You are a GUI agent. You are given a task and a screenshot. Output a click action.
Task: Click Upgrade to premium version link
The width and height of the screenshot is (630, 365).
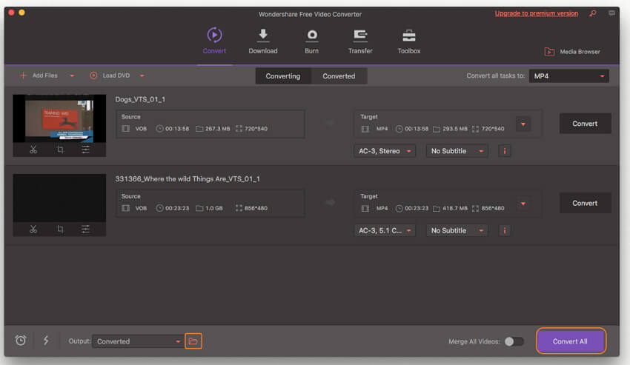(x=536, y=13)
